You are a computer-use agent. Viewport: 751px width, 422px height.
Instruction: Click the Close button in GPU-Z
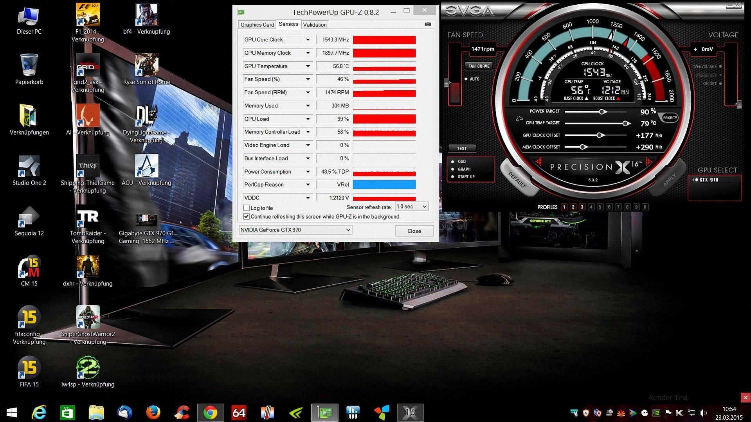[x=414, y=231]
